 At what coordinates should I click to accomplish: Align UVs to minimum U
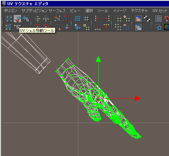(98, 19)
